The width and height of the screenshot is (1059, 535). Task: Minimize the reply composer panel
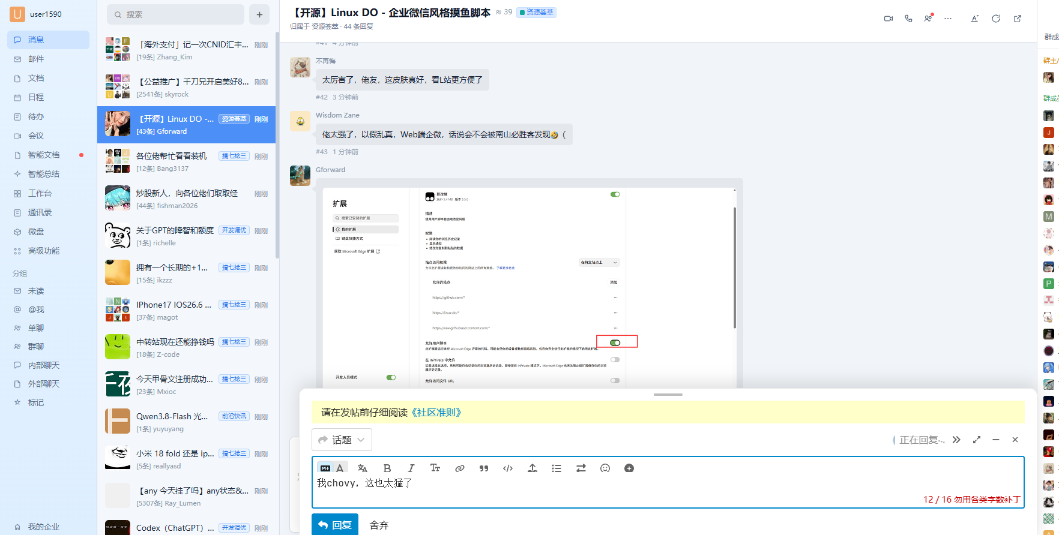point(996,440)
